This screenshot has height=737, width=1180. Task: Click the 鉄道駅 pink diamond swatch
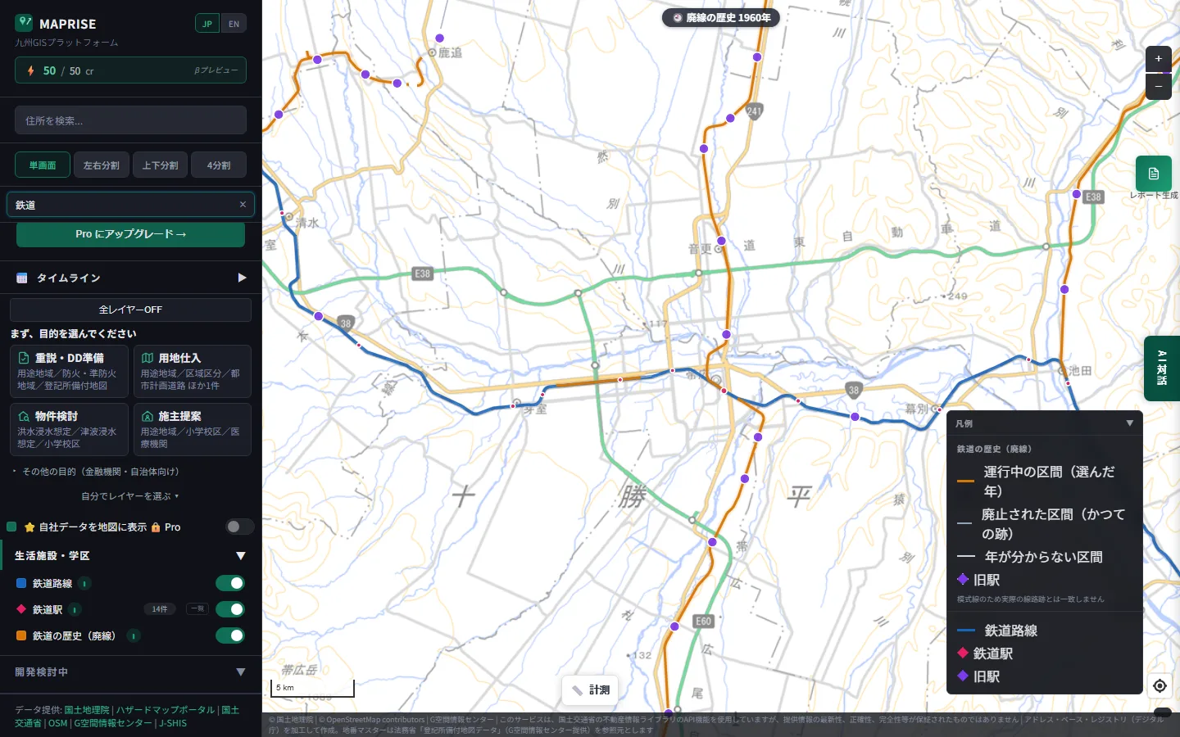pos(21,609)
